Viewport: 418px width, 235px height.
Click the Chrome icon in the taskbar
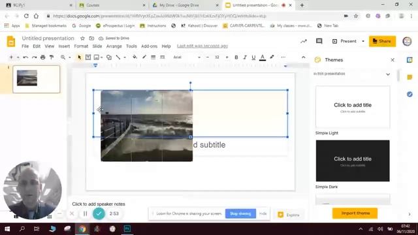pos(82,229)
